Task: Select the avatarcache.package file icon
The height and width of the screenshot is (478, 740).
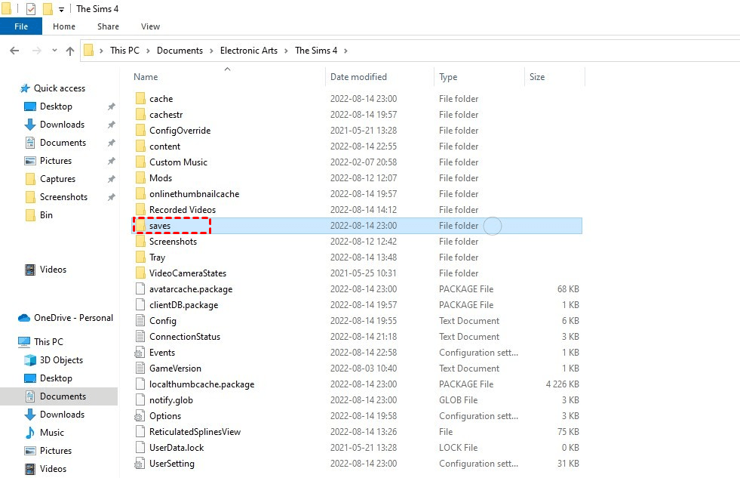Action: point(140,288)
